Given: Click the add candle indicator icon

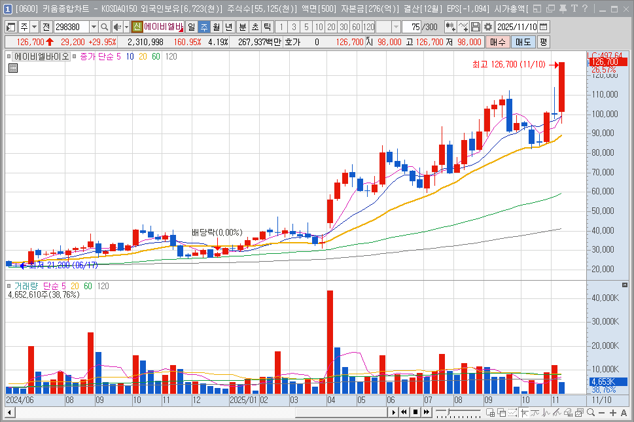Looking at the screenshot, I should coord(450,27).
